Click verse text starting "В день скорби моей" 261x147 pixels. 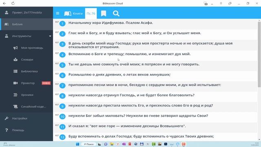(150, 45)
